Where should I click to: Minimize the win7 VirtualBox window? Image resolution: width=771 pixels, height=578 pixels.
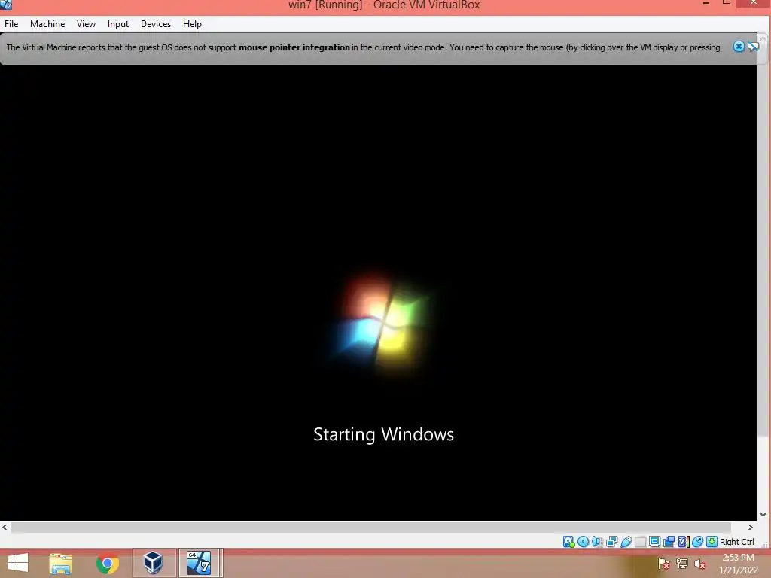click(706, 3)
